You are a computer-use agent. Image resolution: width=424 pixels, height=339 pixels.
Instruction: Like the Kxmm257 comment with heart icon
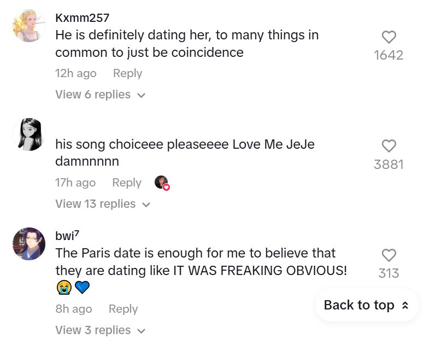coord(388,37)
